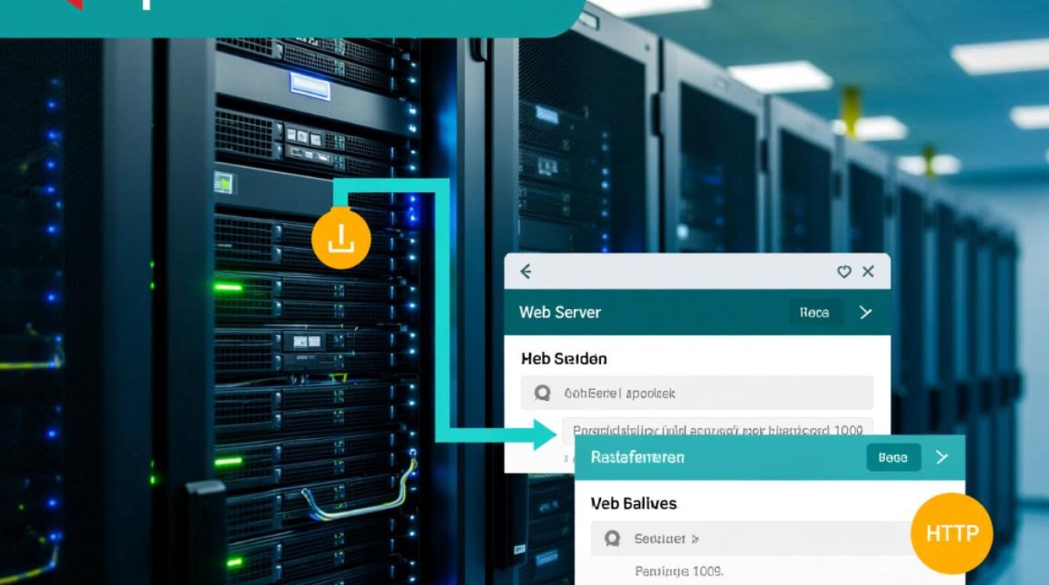Screen dimensions: 1049x585
Task: Click the teal arrow pointing at the panel
Action: 544,434
